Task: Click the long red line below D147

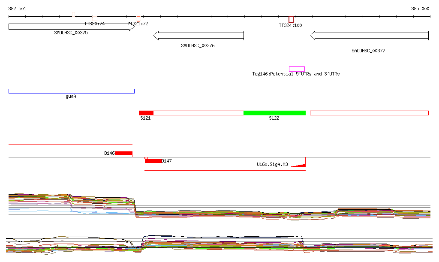Action: (225, 171)
